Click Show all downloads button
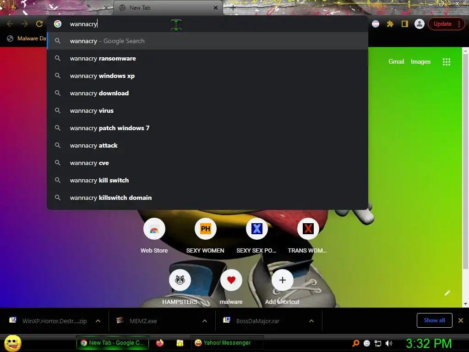469x352 pixels. pyautogui.click(x=434, y=320)
